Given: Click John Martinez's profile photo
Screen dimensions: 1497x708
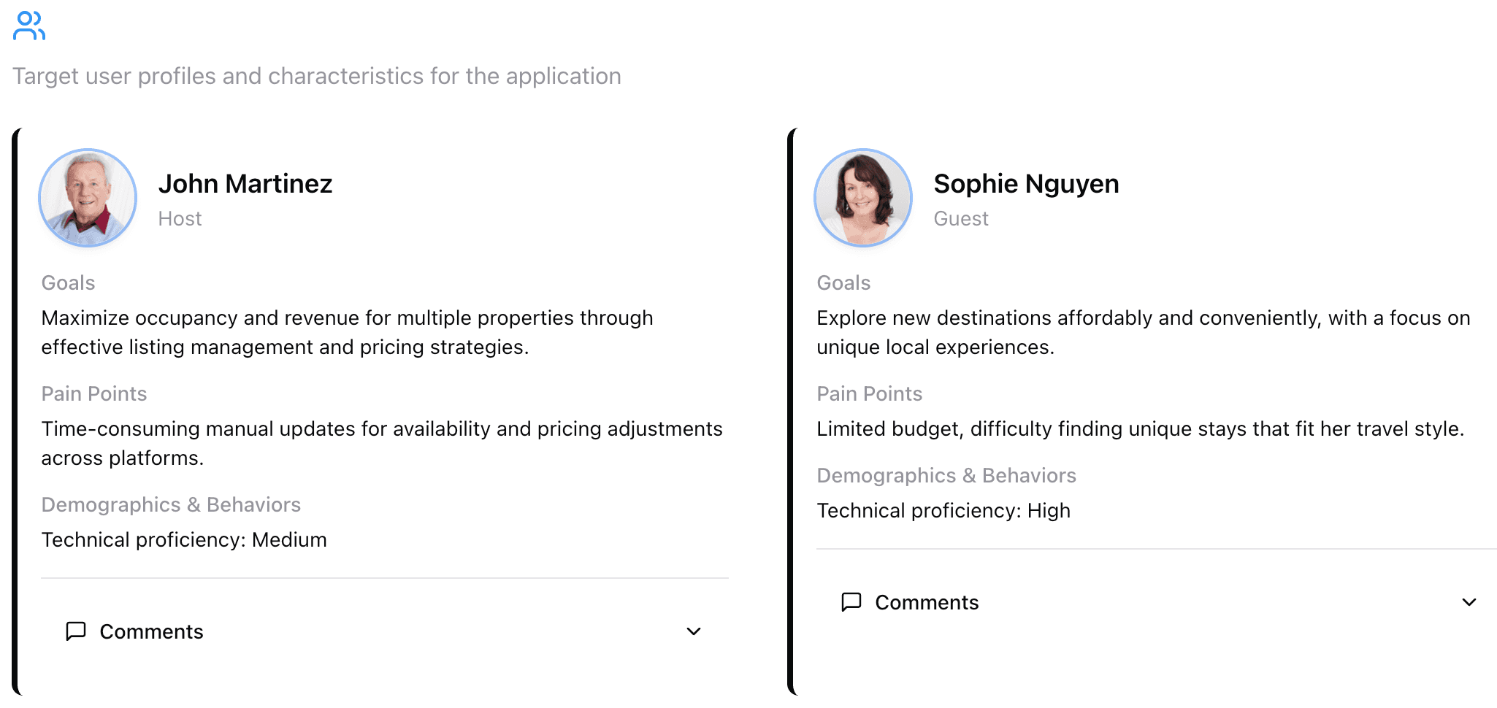Looking at the screenshot, I should tap(88, 198).
